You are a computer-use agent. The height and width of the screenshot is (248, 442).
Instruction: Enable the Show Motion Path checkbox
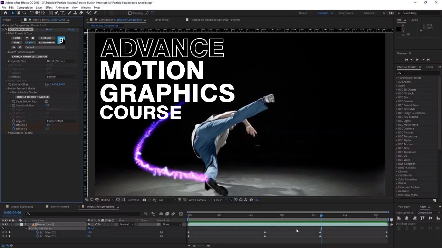(x=47, y=102)
